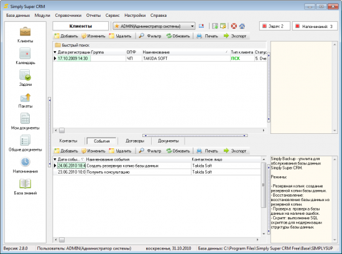Image resolution: width=342 pixels, height=254 pixels.
Task: Click the Задач: 2 indicator button
Action: (x=275, y=26)
